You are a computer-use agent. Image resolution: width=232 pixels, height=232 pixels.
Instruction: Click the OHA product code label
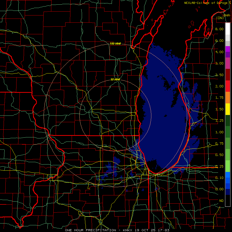[227, 15]
